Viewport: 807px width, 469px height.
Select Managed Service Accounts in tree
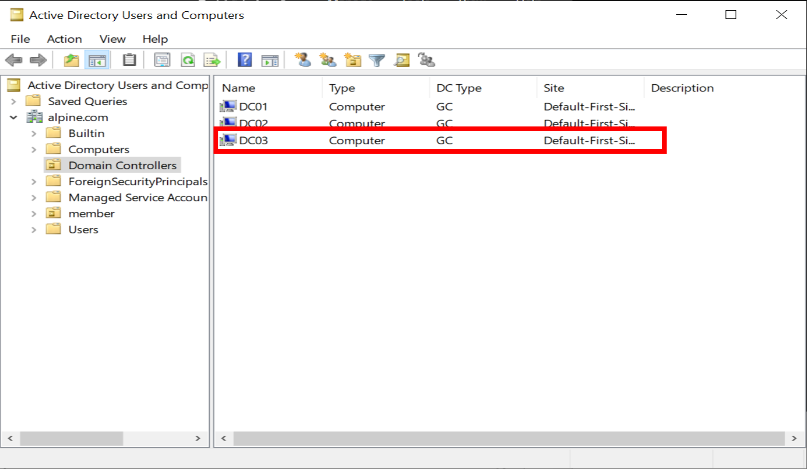click(137, 197)
